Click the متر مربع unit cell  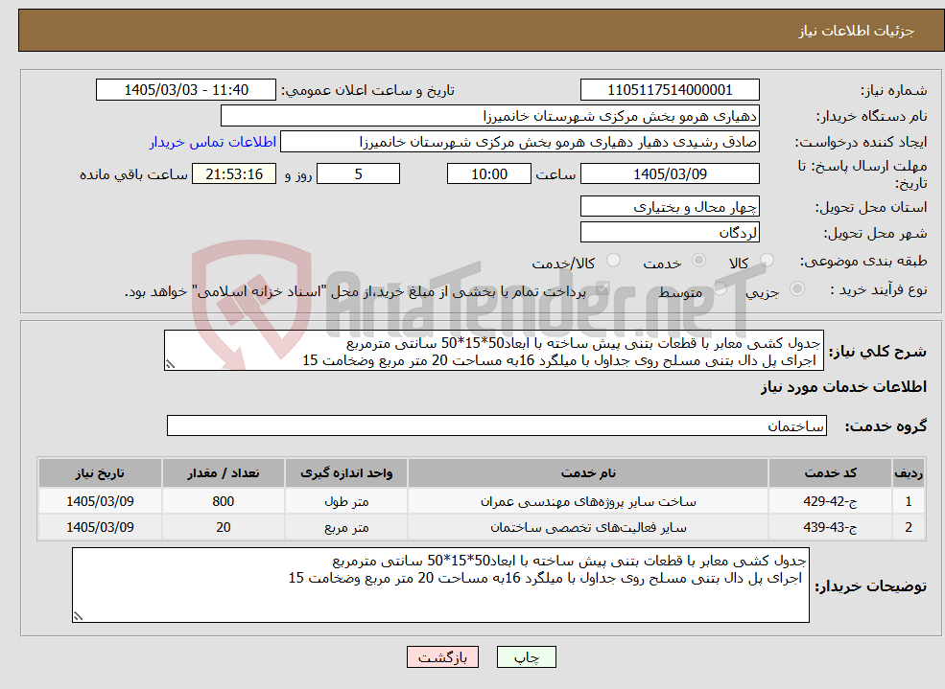[346, 527]
